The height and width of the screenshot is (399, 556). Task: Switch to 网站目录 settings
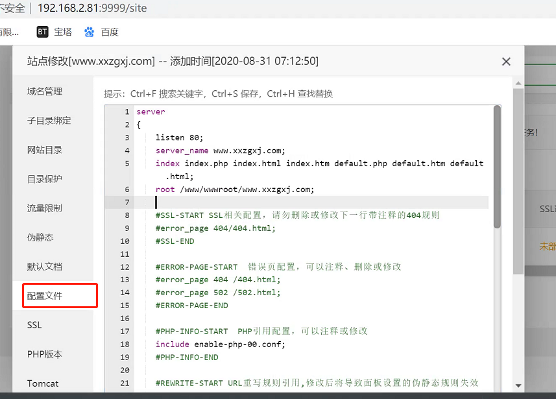pos(45,150)
